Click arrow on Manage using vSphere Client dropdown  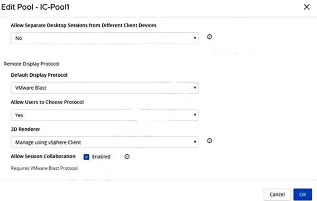click(195, 142)
